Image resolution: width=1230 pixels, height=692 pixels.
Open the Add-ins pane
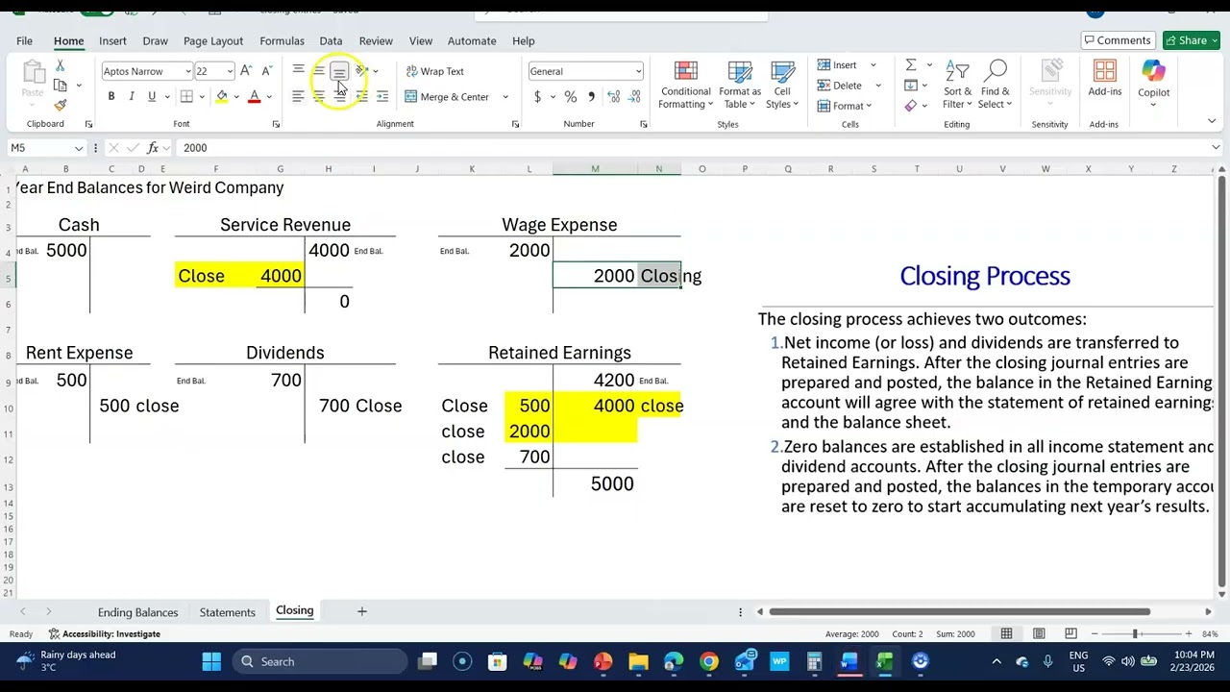[1104, 79]
